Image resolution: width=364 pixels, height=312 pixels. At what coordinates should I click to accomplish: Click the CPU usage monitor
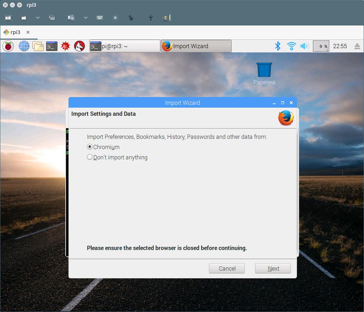coord(321,46)
